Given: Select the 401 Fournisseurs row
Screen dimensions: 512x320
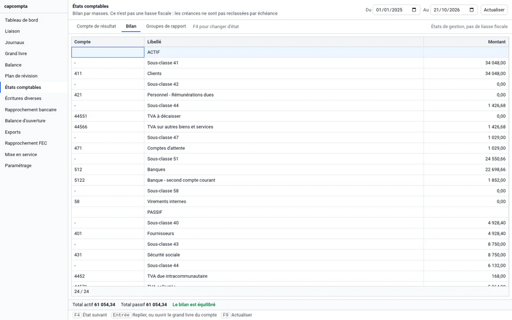Looking at the screenshot, I should tap(290, 234).
